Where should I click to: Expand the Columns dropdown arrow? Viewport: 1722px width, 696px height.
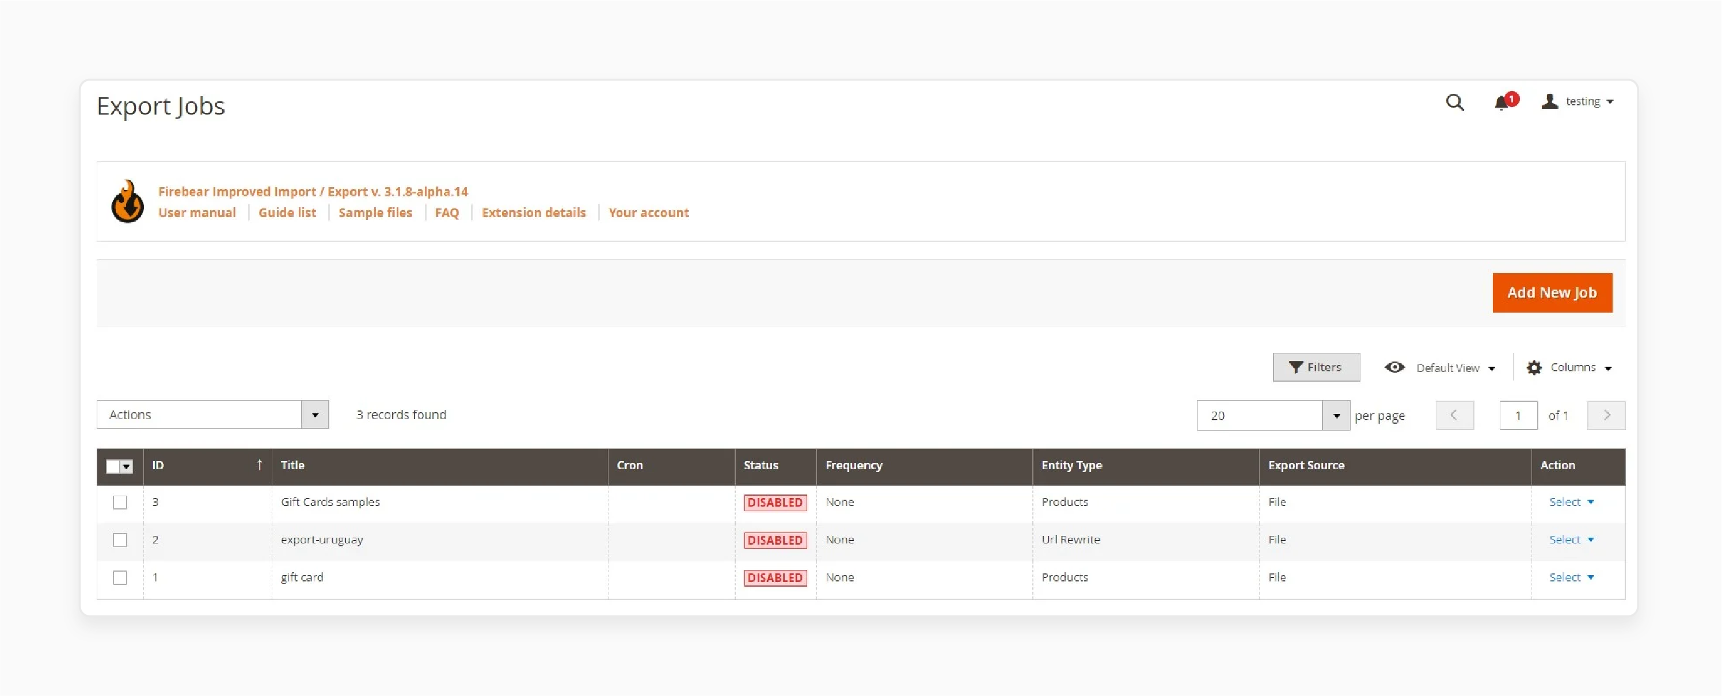pyautogui.click(x=1607, y=368)
